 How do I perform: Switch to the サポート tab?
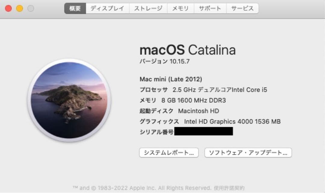tap(210, 8)
